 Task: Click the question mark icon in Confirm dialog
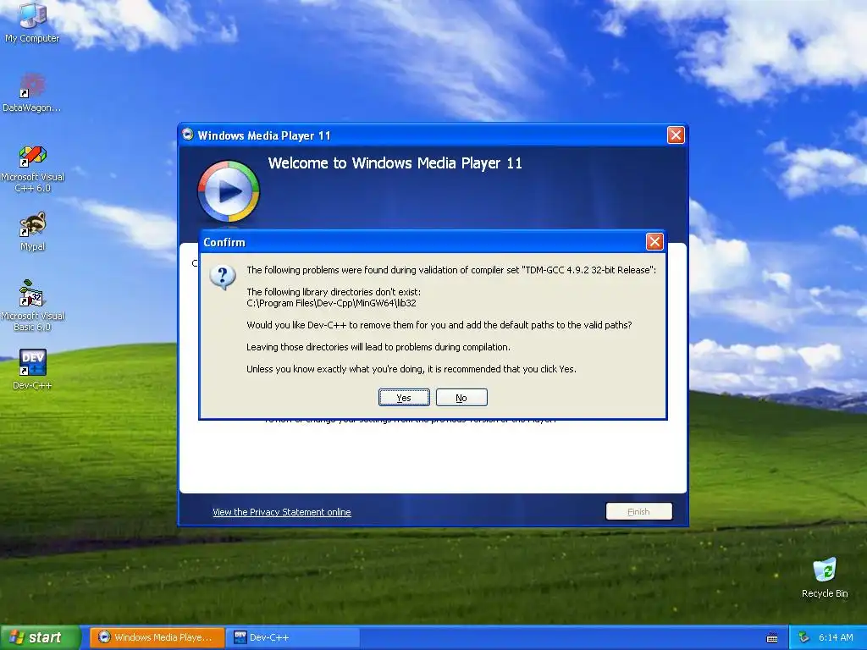[223, 277]
